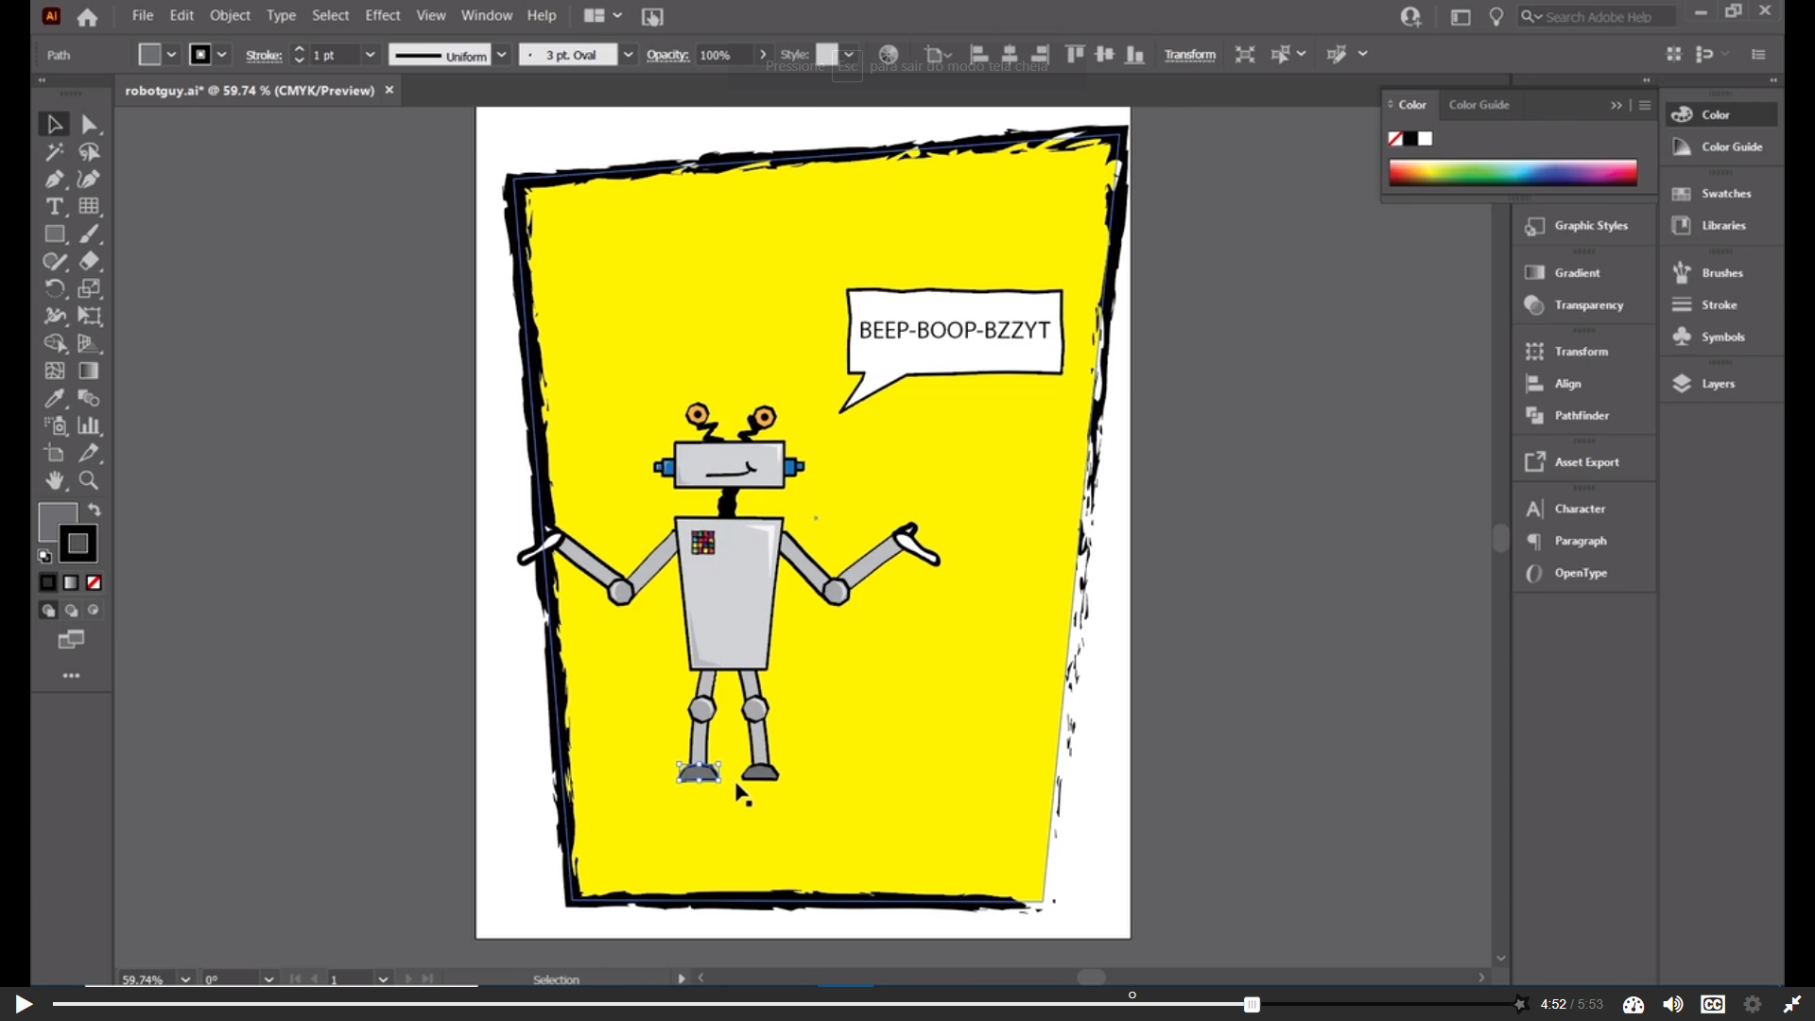
Task: Pick a color from the spectrum bar
Action: (1512, 173)
